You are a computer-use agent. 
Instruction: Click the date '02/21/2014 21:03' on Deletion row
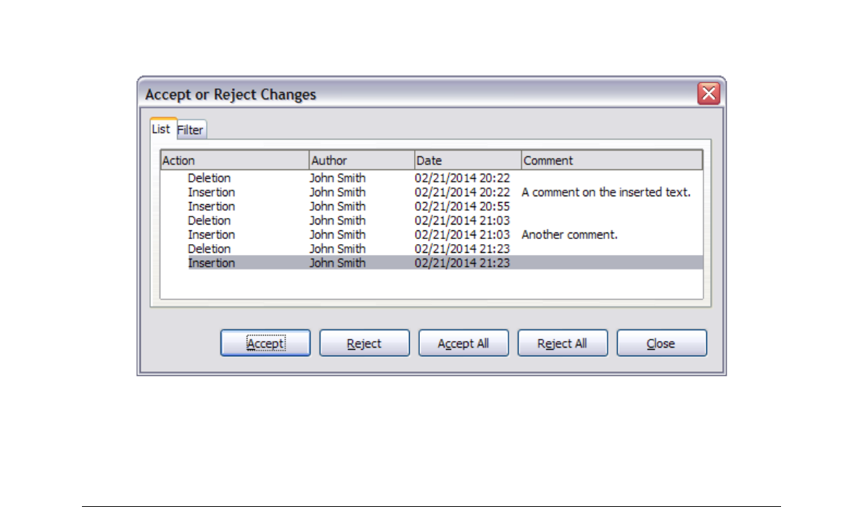[463, 220]
